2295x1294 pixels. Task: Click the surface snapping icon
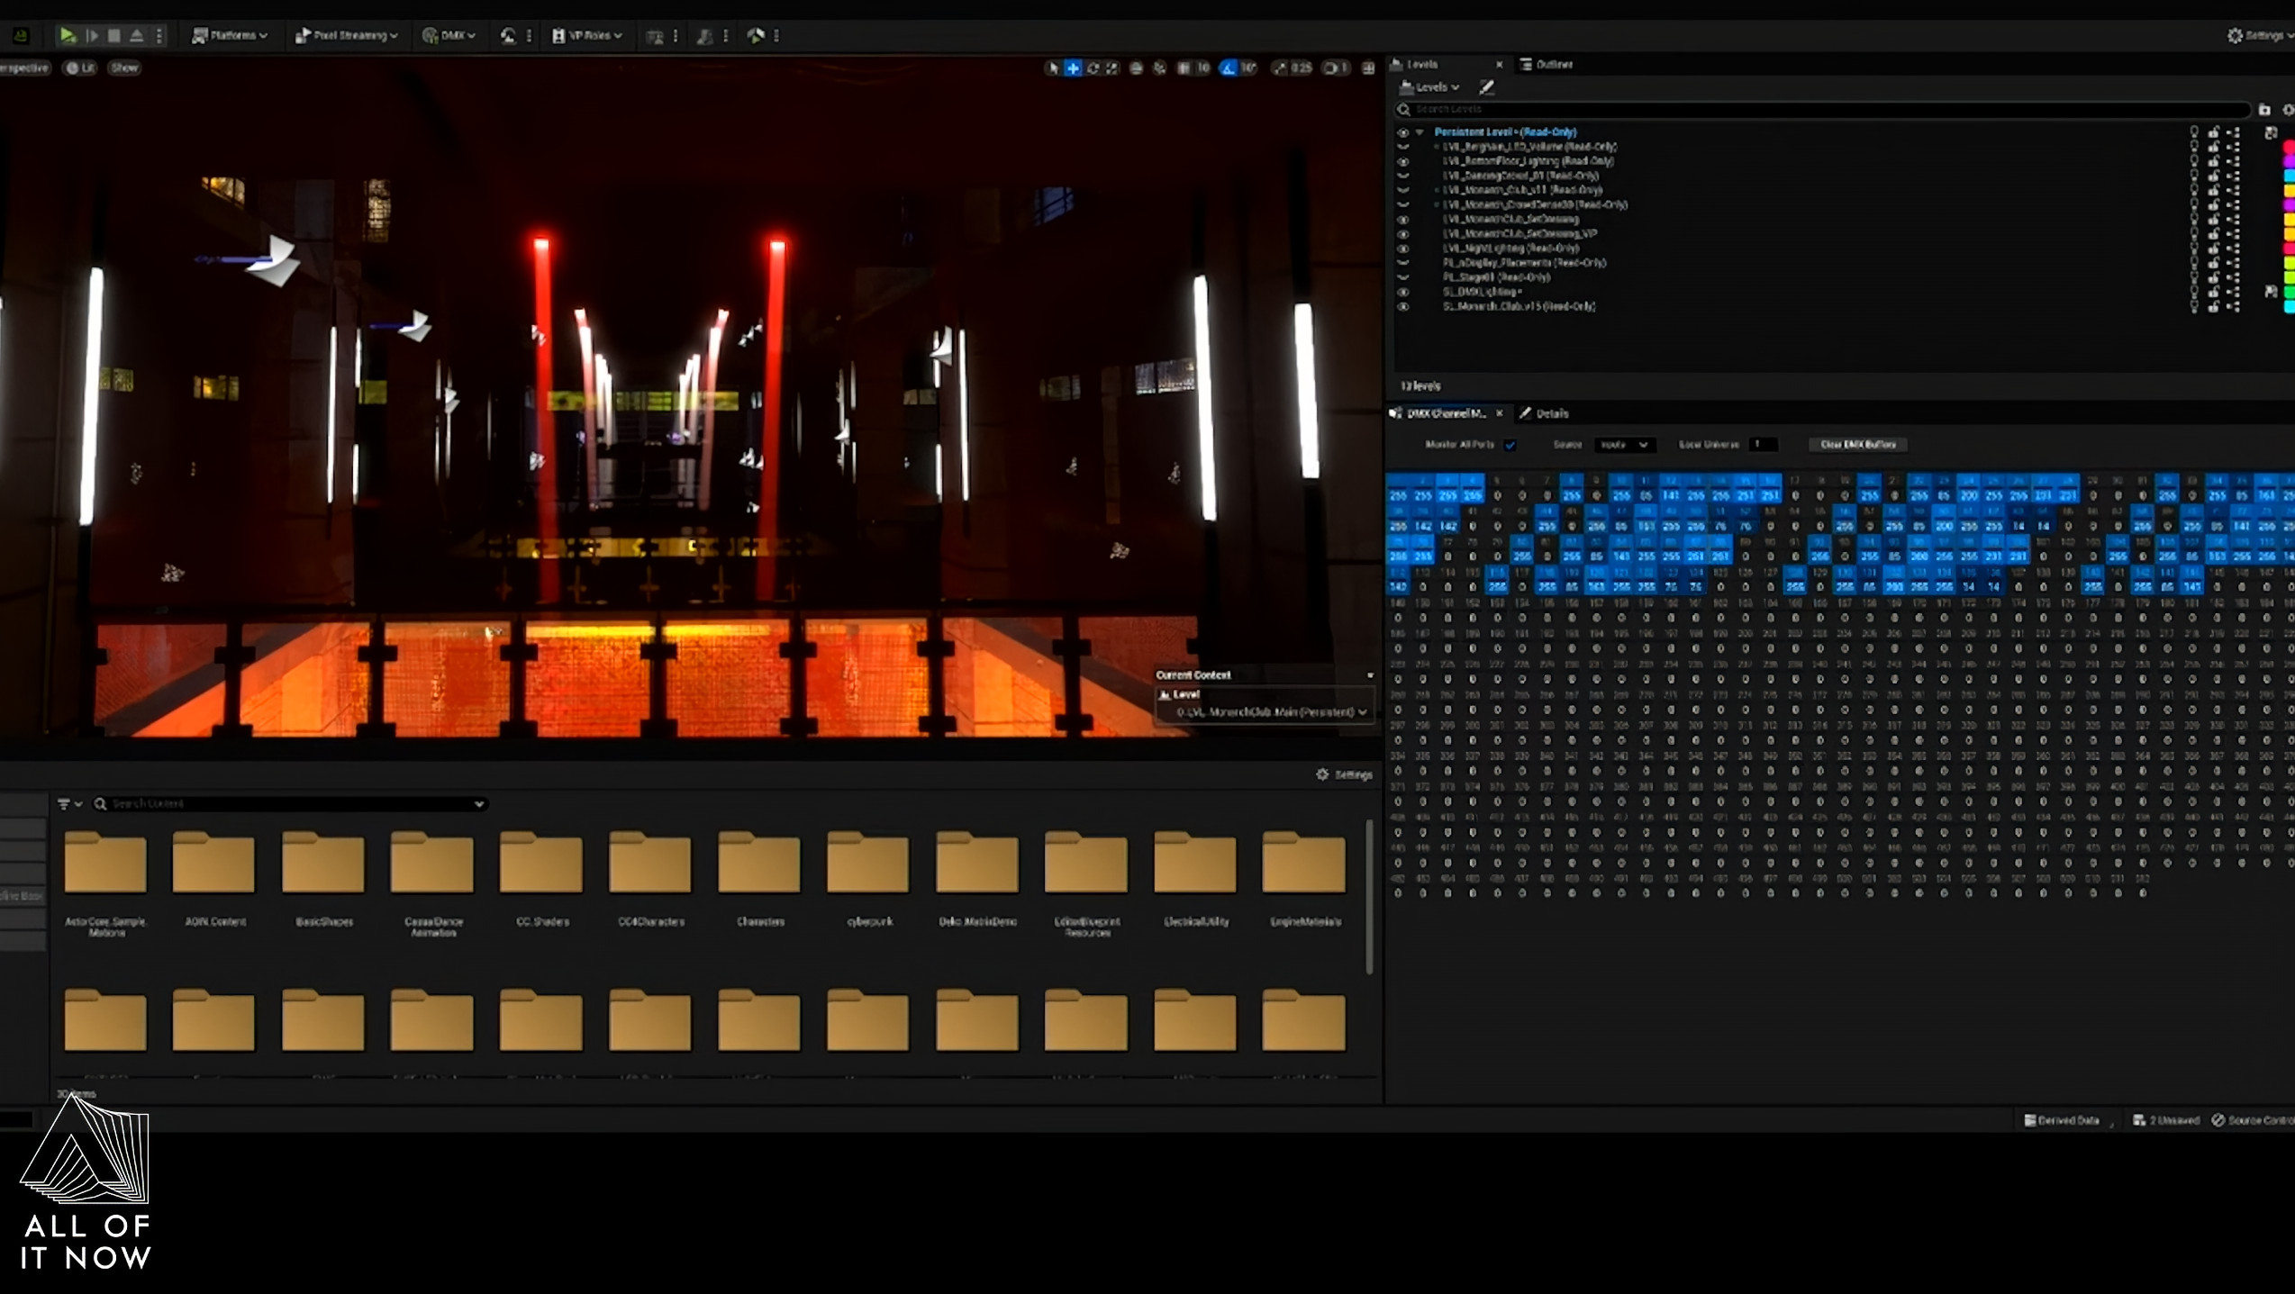1159,68
